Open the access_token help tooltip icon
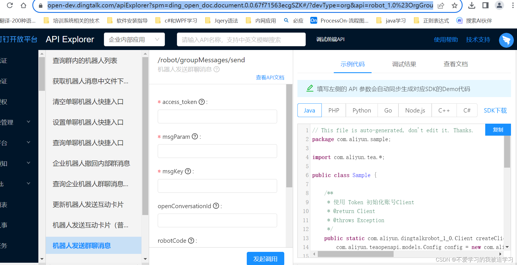The image size is (517, 265). coord(202,102)
